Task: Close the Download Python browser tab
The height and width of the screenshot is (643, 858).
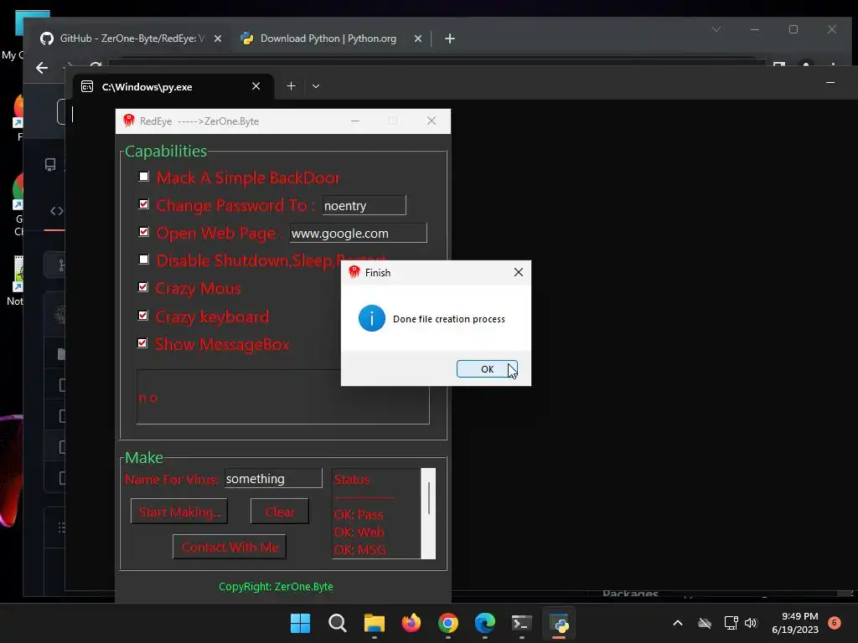Action: tap(418, 39)
